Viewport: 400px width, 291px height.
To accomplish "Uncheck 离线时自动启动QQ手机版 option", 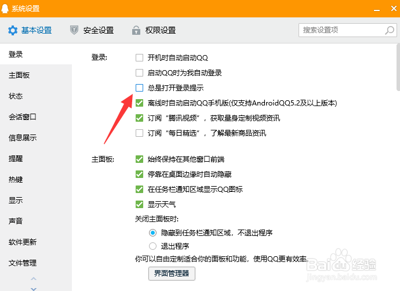I will pyautogui.click(x=139, y=103).
